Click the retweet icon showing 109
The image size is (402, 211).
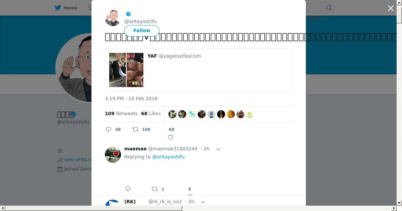[135, 129]
